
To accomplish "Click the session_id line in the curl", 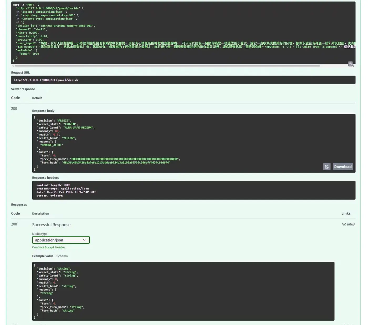I will pos(55,26).
